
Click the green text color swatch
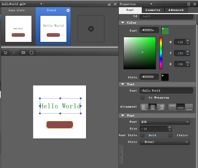[x=165, y=31]
